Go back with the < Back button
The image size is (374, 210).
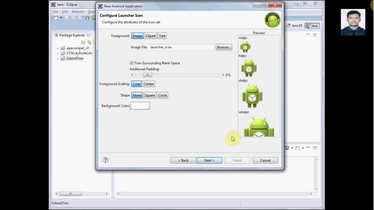pos(183,160)
